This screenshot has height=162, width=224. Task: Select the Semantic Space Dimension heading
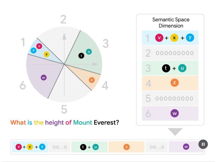[171, 23]
